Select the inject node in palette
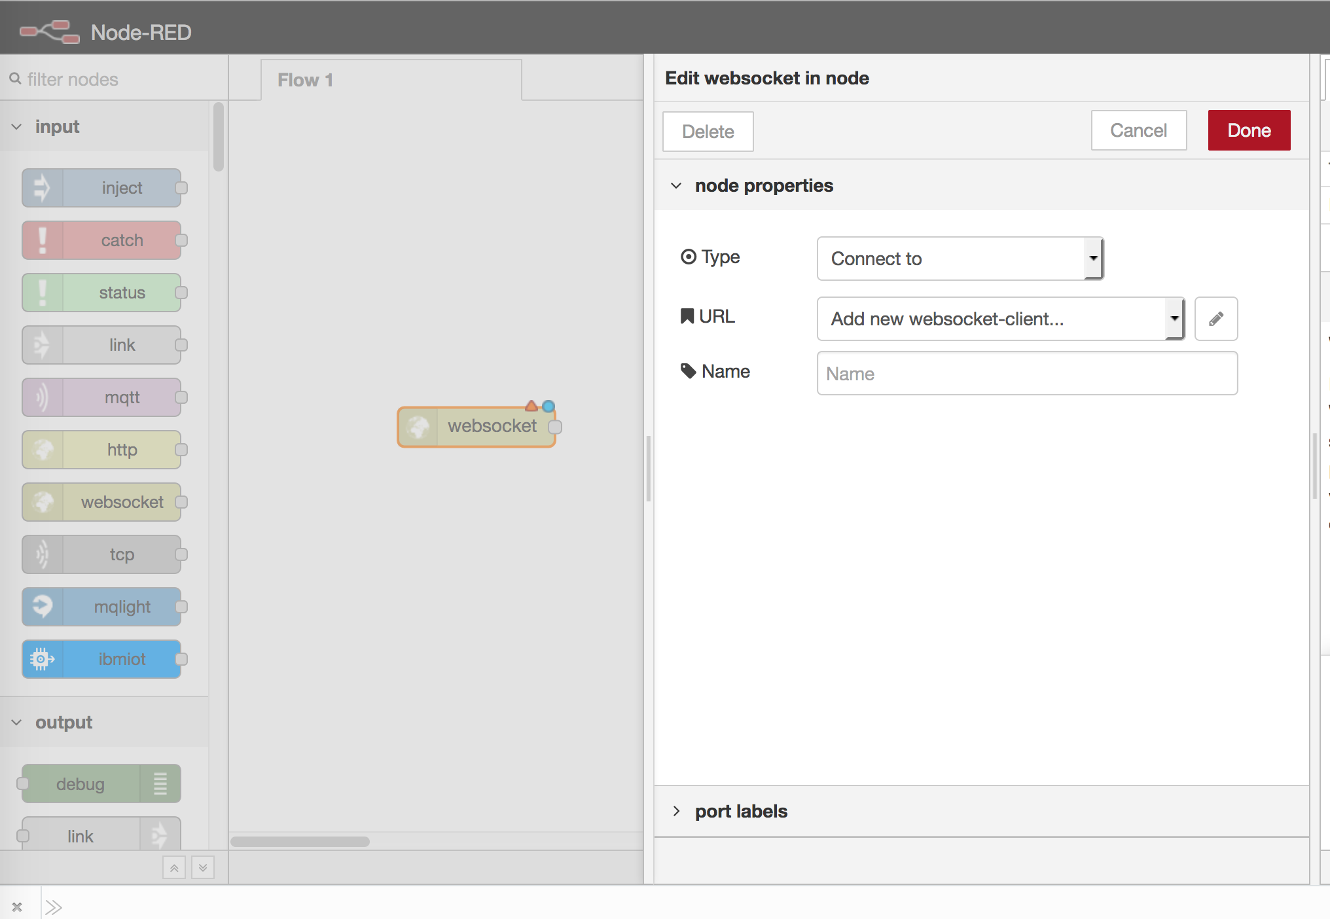The height and width of the screenshot is (919, 1330). pos(101,188)
